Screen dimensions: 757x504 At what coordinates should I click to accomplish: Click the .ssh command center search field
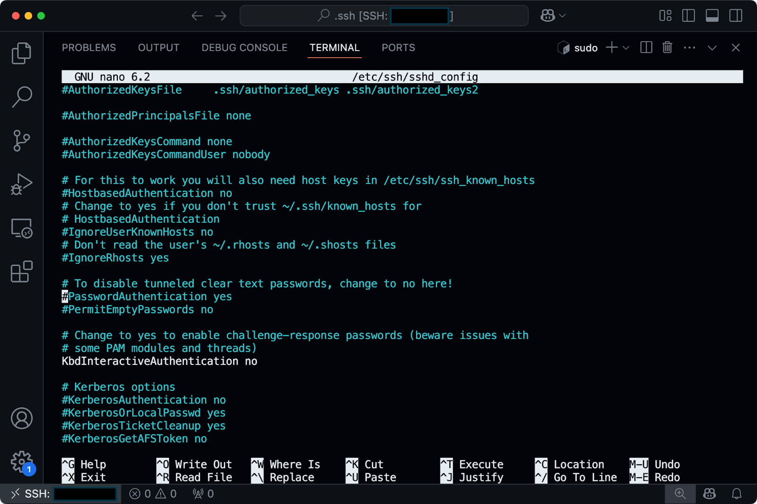(384, 16)
